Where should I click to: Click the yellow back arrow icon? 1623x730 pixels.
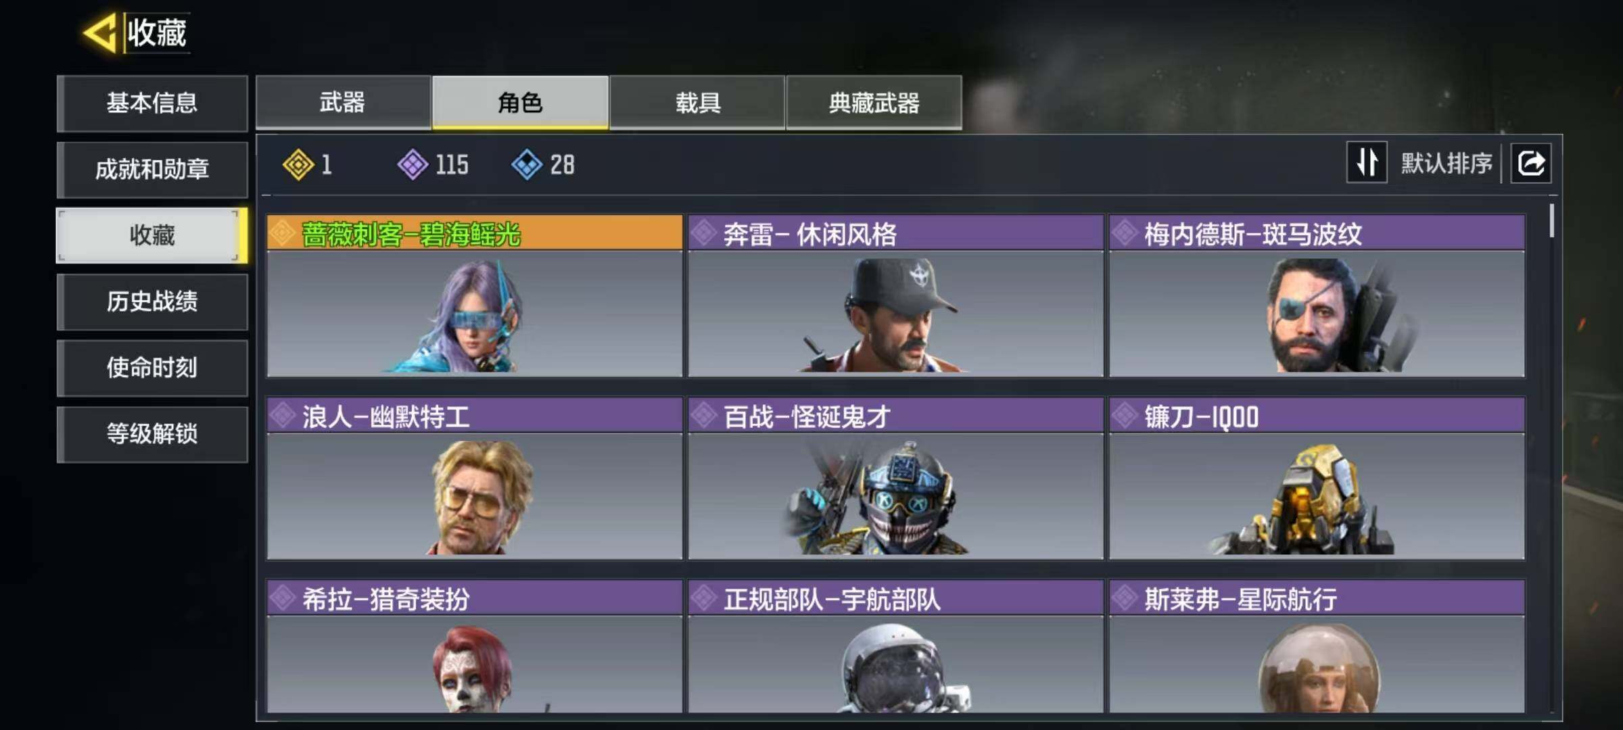pyautogui.click(x=100, y=32)
